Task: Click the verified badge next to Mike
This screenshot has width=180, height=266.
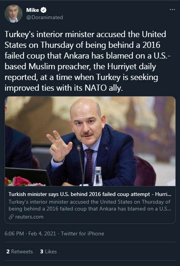Action: click(x=43, y=10)
